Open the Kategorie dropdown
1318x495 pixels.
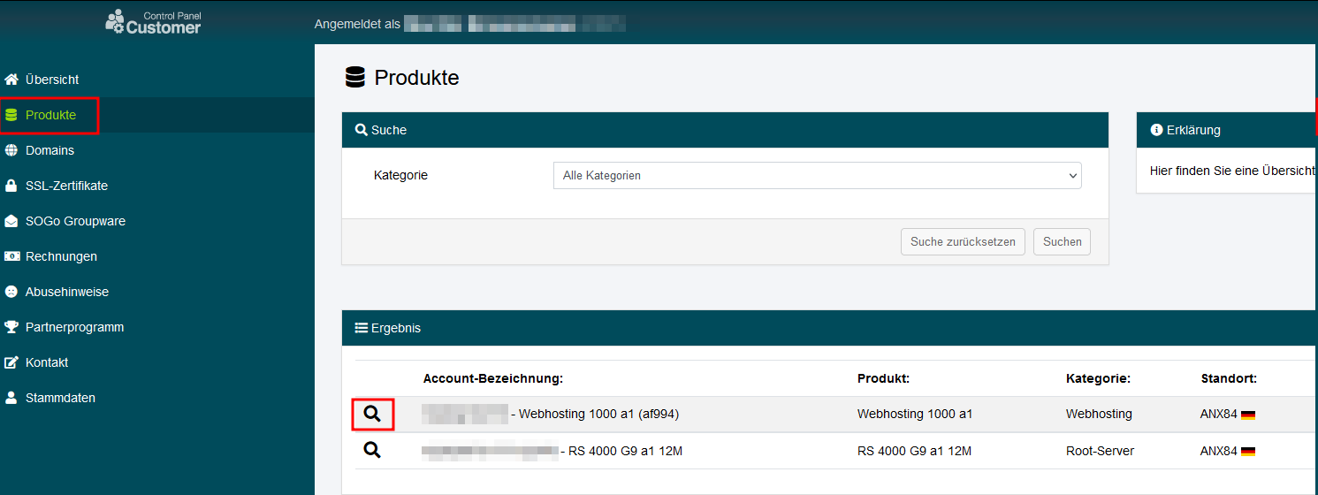[817, 175]
